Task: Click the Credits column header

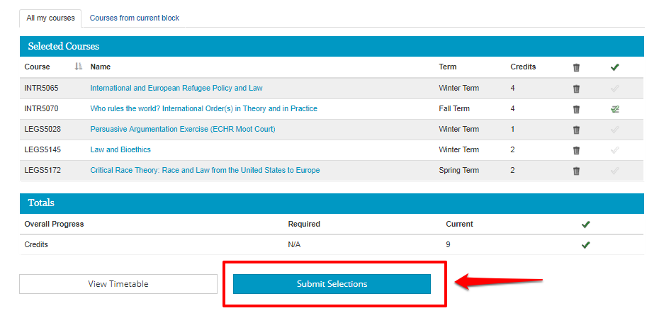Action: pyautogui.click(x=523, y=67)
